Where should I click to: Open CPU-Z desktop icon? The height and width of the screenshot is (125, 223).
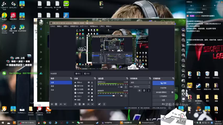coord(13,110)
